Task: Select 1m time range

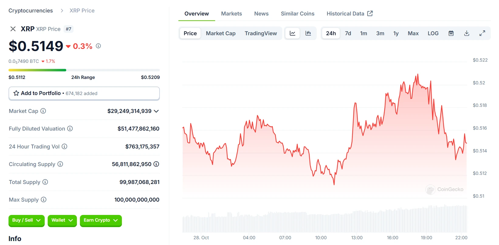Action: pyautogui.click(x=363, y=33)
